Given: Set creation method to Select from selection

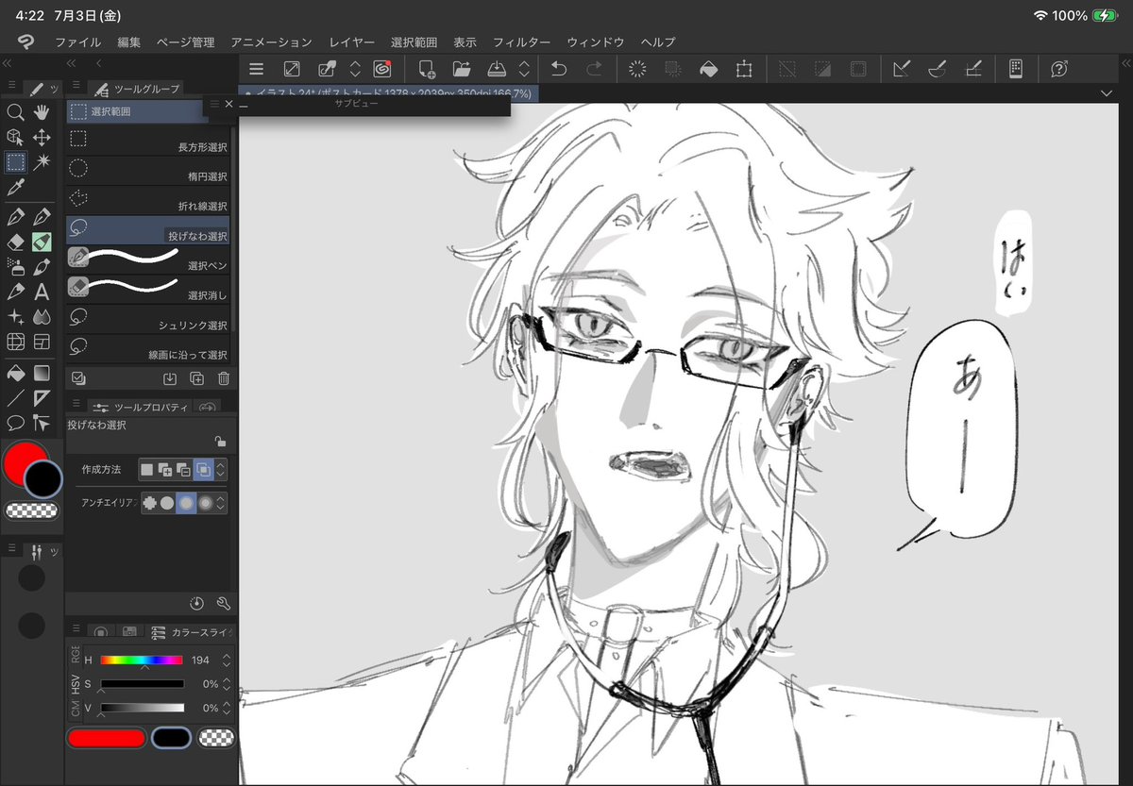Looking at the screenshot, I should click(203, 469).
